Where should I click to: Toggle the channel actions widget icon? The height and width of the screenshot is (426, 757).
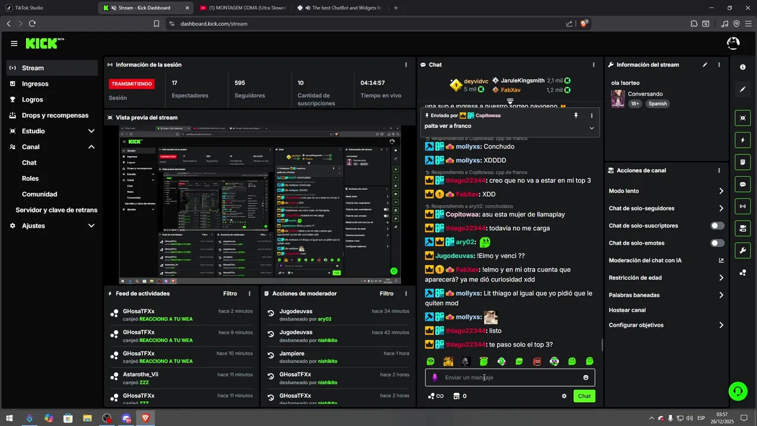pyautogui.click(x=743, y=228)
